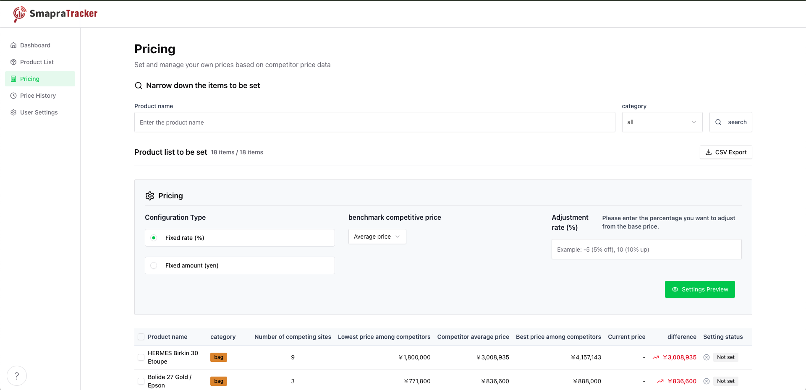Go to Price History from the sidebar
The width and height of the screenshot is (806, 390).
coord(38,95)
